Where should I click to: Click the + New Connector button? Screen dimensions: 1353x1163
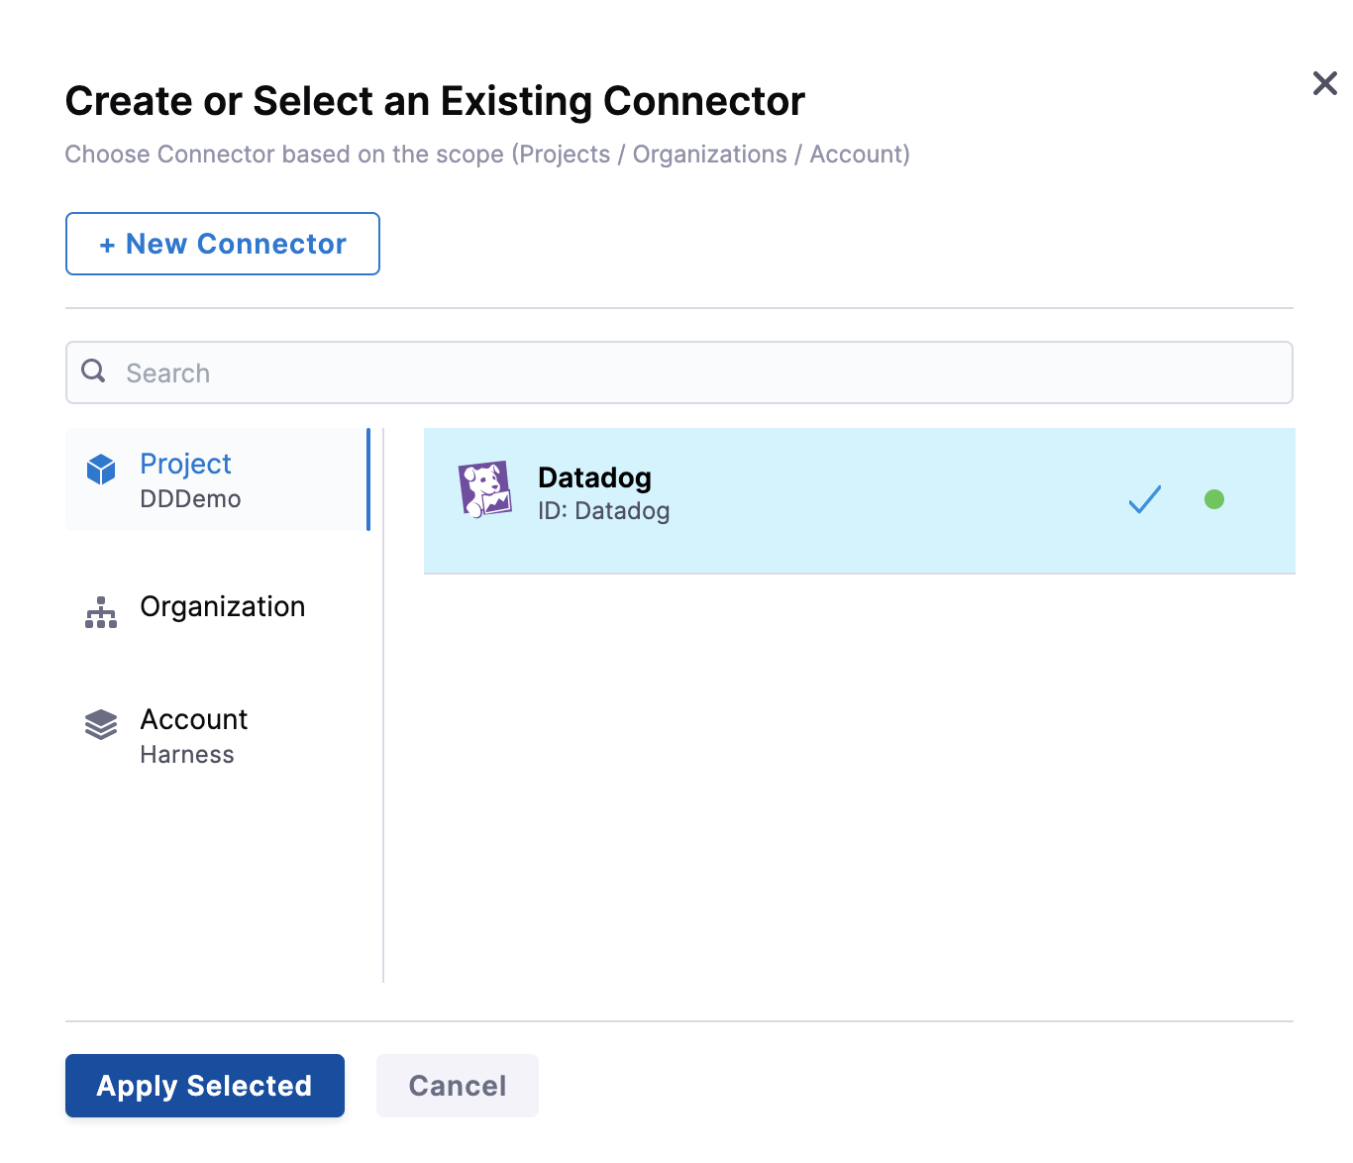click(223, 244)
